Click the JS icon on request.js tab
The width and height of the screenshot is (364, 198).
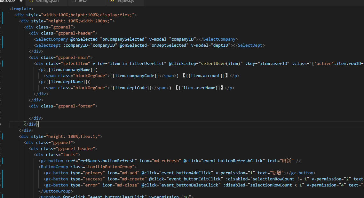coord(112,1)
